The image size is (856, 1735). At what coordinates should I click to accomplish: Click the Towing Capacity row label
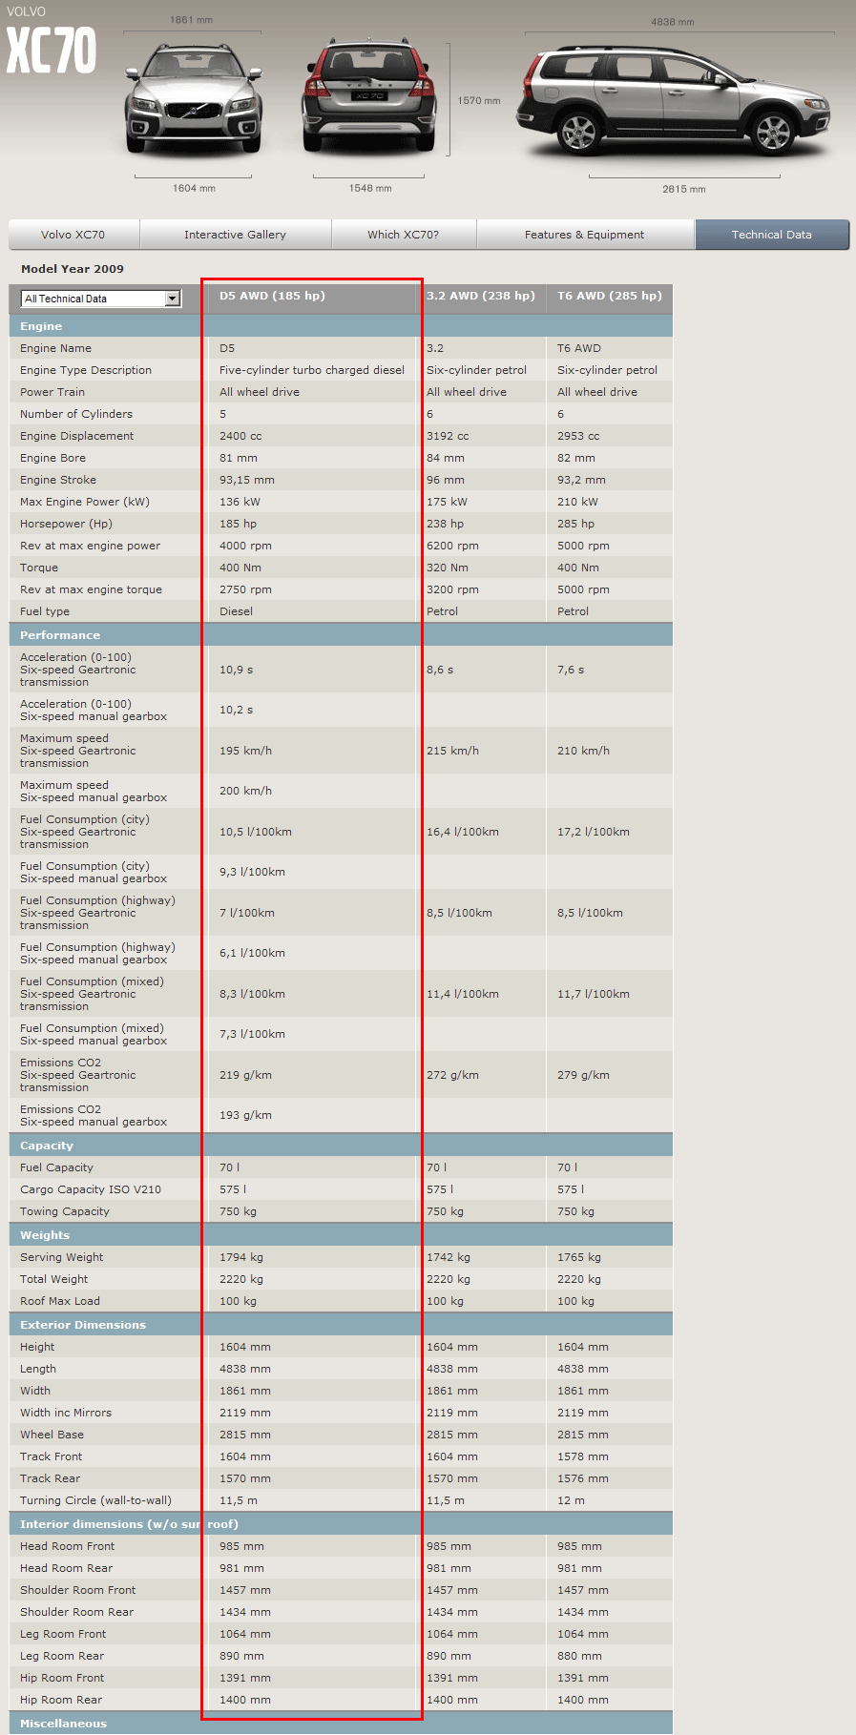click(x=65, y=1211)
